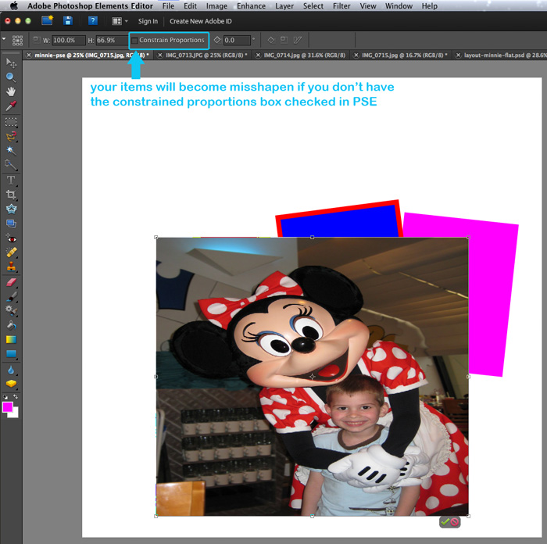
Task: Select the Eraser tool
Action: click(11, 282)
